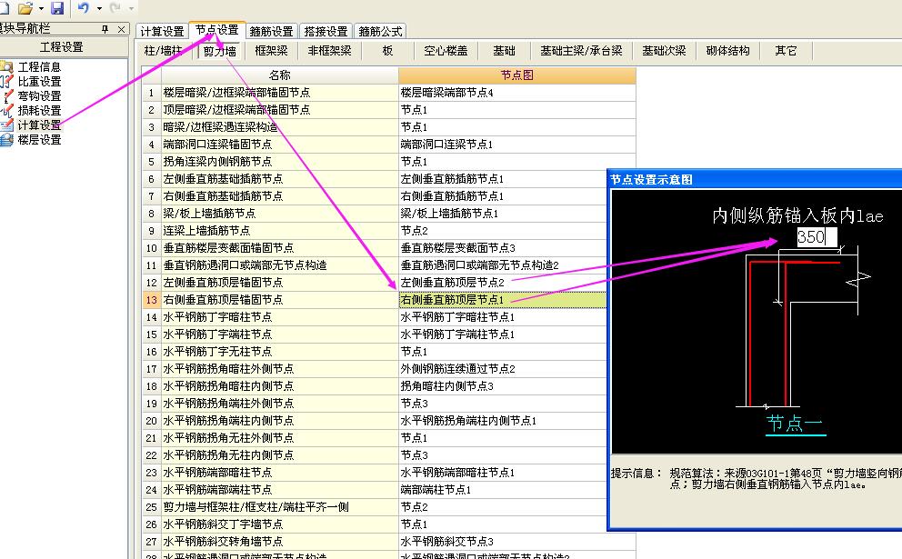Switch to the 箍筋设置 tab
This screenshot has height=559, width=902.
[x=272, y=31]
